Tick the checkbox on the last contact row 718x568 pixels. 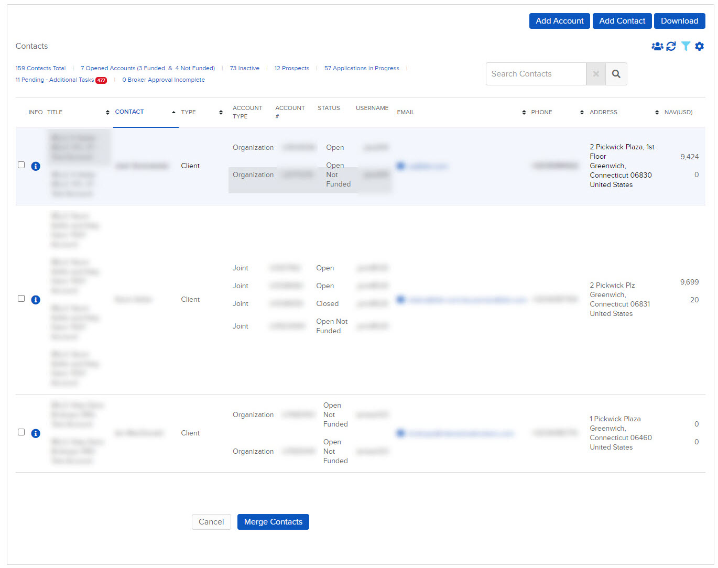tap(21, 432)
